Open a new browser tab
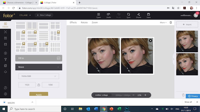Viewport: 200px width, 112px height. (x=79, y=2)
